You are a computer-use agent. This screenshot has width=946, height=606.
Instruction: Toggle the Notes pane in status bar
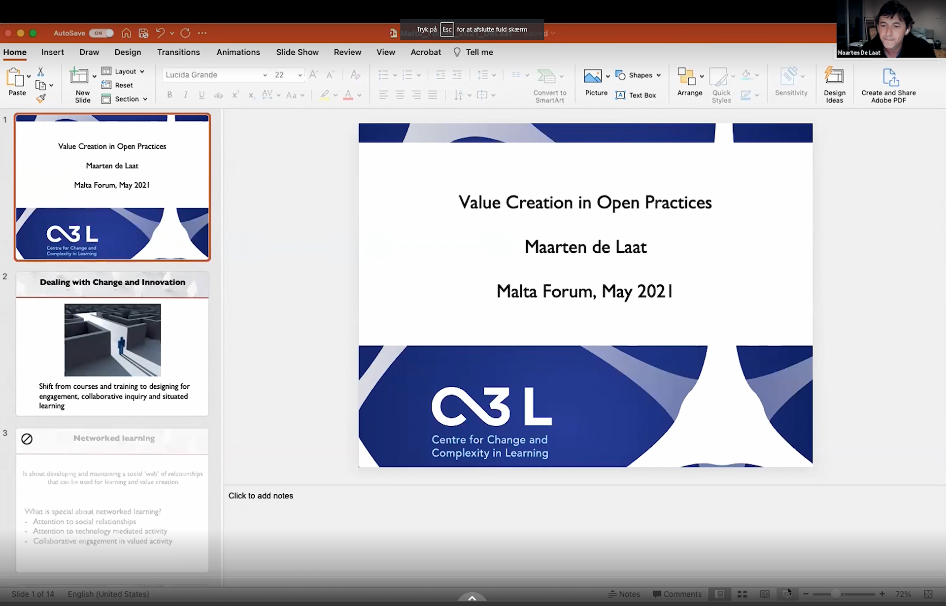pyautogui.click(x=624, y=594)
